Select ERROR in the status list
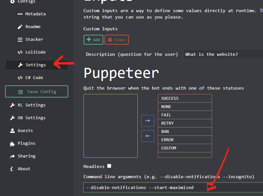The height and width of the screenshot is (196, 263). pos(185,140)
